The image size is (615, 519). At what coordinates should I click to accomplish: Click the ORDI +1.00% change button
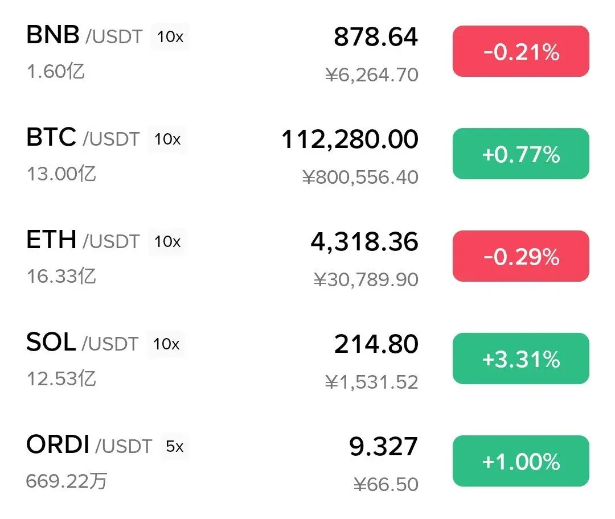coord(521,461)
